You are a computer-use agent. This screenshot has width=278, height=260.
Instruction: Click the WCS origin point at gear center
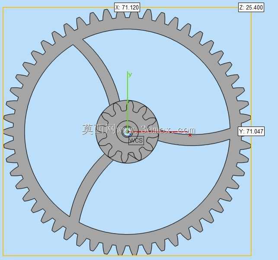pyautogui.click(x=127, y=132)
